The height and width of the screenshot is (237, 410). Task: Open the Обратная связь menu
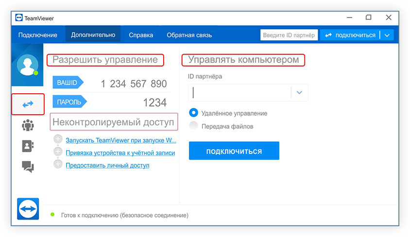pos(189,35)
